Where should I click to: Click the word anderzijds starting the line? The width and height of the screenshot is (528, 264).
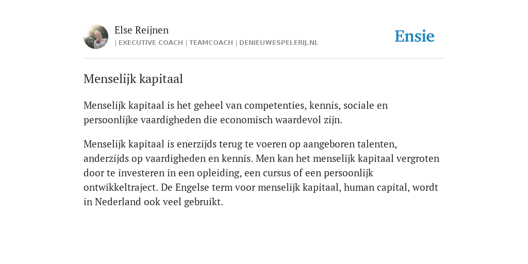(106, 159)
